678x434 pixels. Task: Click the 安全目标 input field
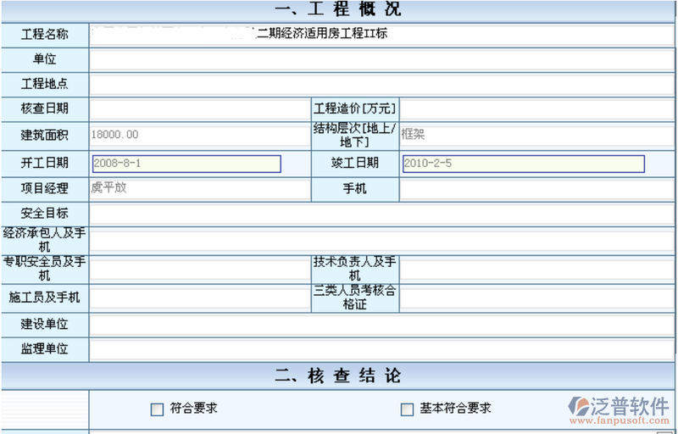click(381, 214)
